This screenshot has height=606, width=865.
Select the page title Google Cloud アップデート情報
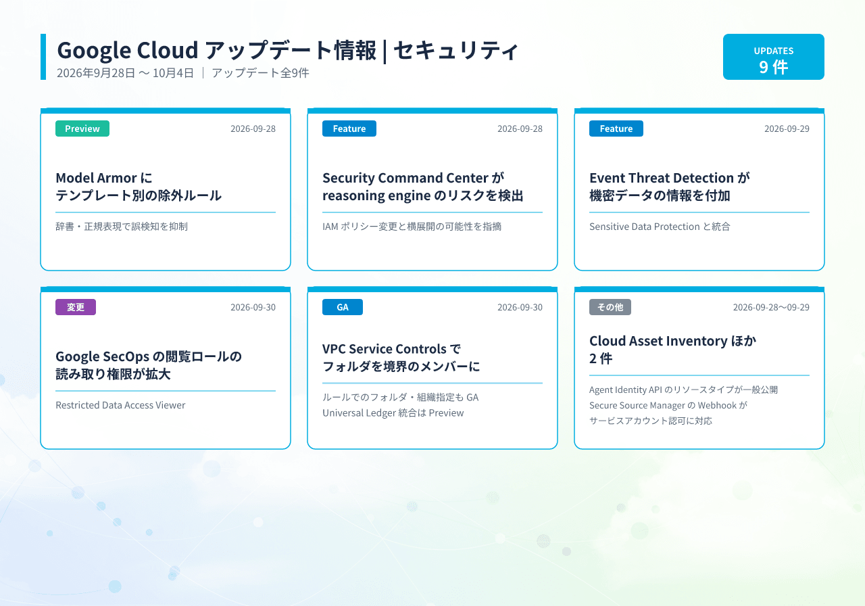(x=217, y=50)
